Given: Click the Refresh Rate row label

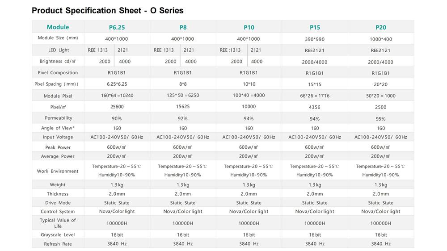Looking at the screenshot, I should coord(58,244).
